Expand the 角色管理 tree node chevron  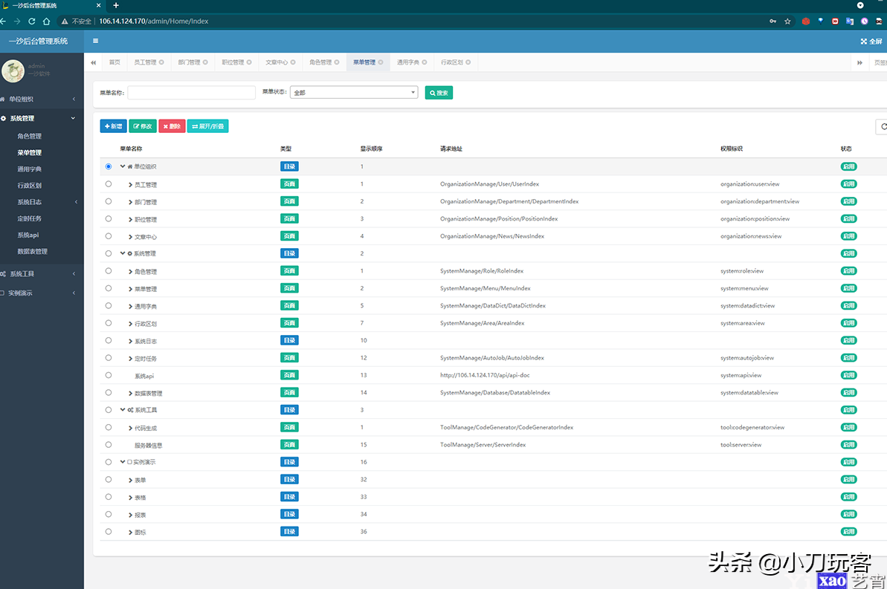tap(130, 270)
